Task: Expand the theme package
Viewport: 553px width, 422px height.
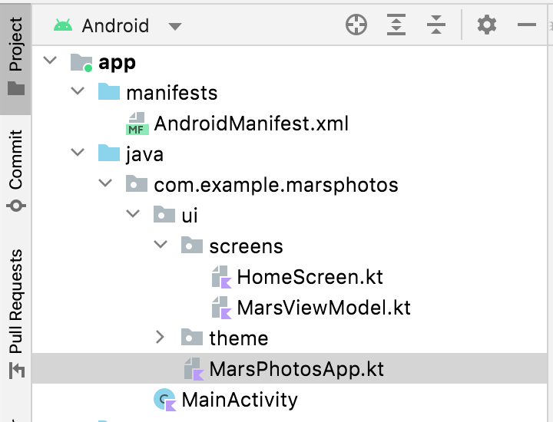Action: point(160,338)
